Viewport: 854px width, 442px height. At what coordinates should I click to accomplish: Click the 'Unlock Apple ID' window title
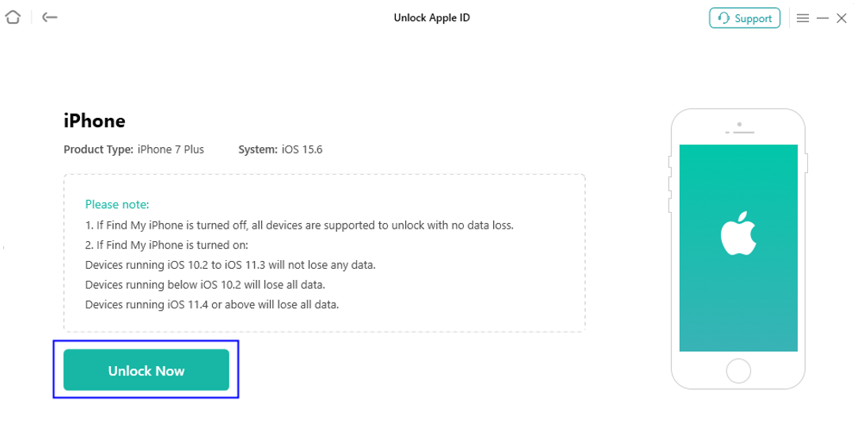point(432,18)
